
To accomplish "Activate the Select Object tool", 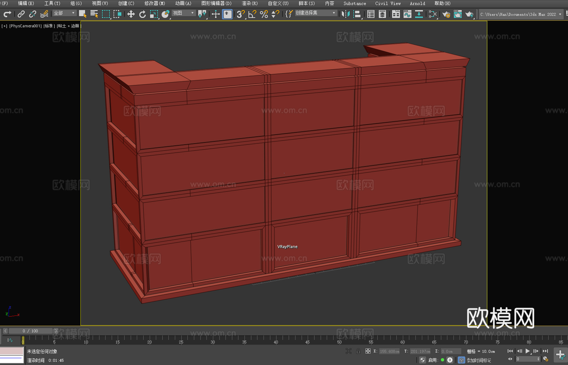I will pos(83,14).
